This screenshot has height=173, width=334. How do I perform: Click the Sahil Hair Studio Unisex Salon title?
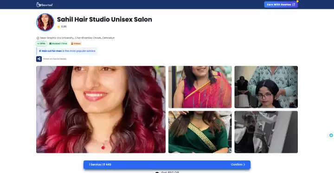point(104,20)
